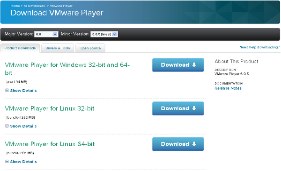Screen dimensions: 281x171
Task: Download VMware Player for Linux 32-bit
Action: (x=178, y=108)
